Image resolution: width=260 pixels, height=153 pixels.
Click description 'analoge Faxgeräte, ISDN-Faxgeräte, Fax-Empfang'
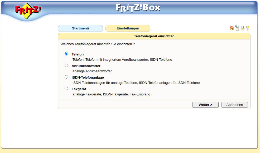point(112,94)
